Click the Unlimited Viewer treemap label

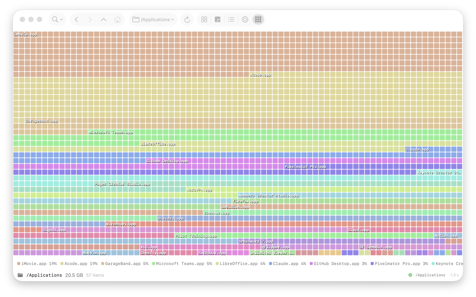[272, 253]
